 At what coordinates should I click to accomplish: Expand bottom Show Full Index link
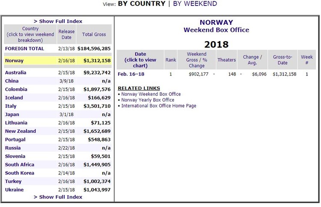[x=58, y=197]
